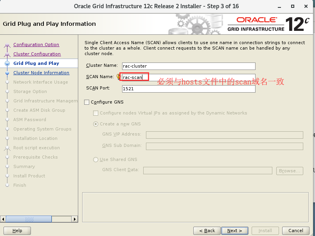This screenshot has width=315, height=236.
Task: Open the Configuration Option step
Action: [36, 45]
